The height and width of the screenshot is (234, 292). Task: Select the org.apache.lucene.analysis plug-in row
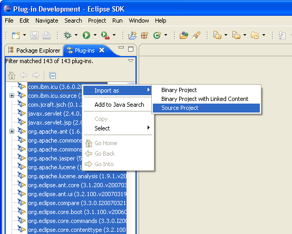coord(77,176)
